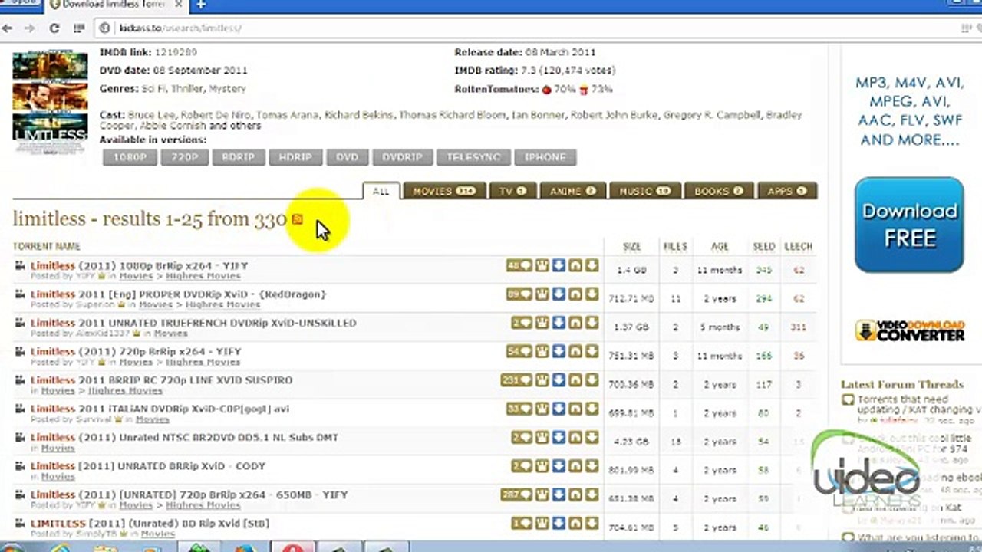Click the film icon beside Limitless 1080p BrRip
The image size is (982, 552).
[20, 266]
